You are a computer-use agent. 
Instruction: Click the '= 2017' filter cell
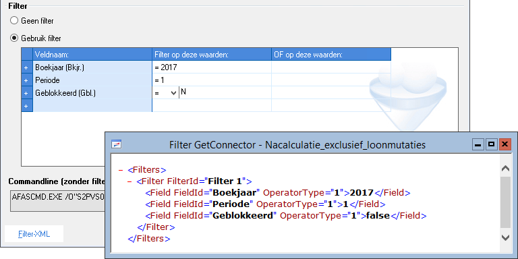click(x=212, y=67)
